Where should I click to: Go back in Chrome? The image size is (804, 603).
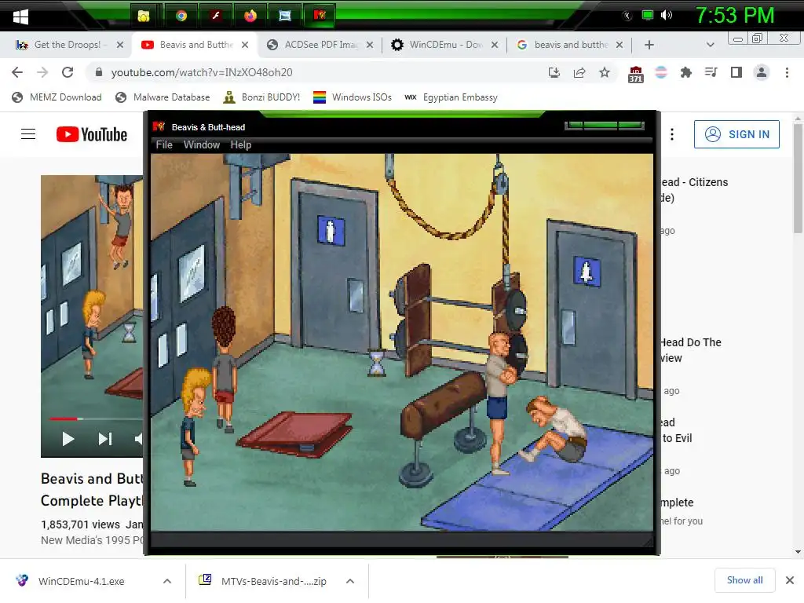pyautogui.click(x=17, y=72)
